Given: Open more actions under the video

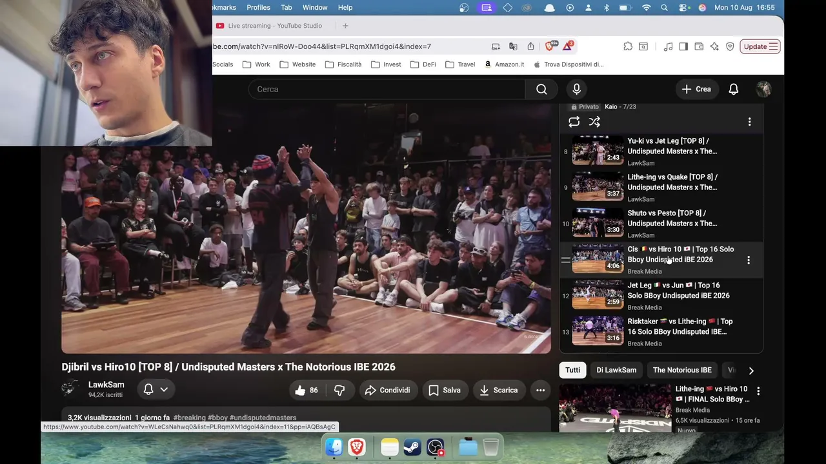Looking at the screenshot, I should pyautogui.click(x=540, y=390).
